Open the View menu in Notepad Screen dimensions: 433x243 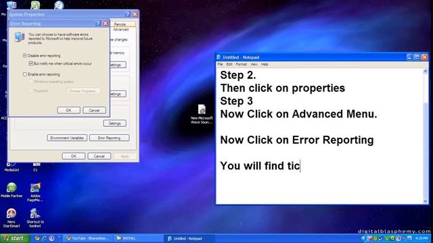click(254, 64)
